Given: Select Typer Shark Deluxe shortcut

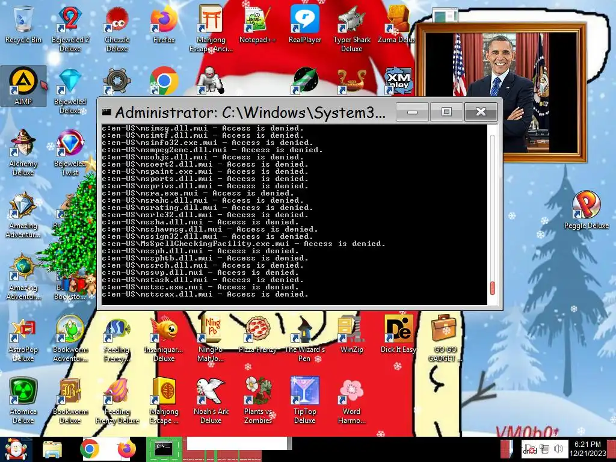Looking at the screenshot, I should coord(351,28).
